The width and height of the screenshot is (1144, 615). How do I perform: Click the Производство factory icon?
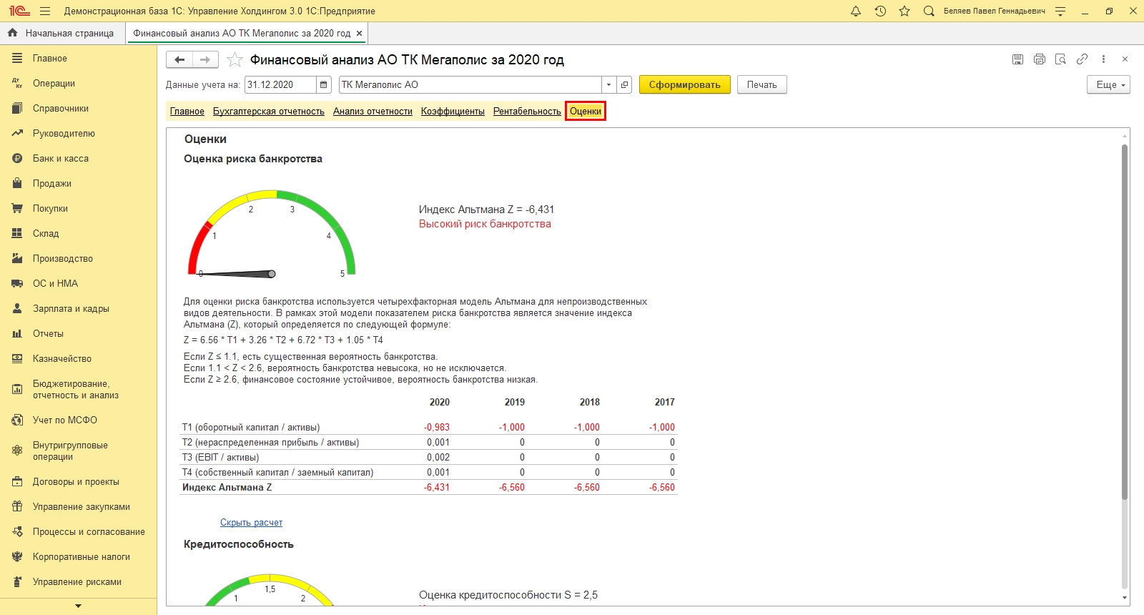(17, 259)
